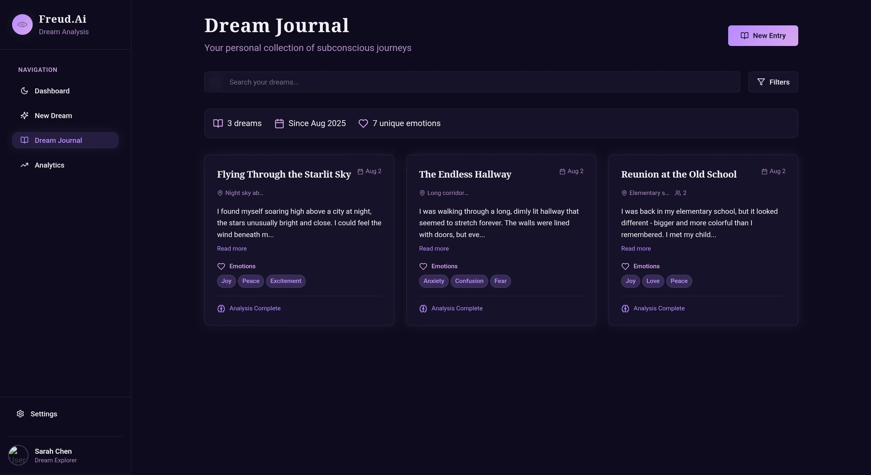Click location pin on The Endless Hallway card
The width and height of the screenshot is (871, 475).
[422, 193]
